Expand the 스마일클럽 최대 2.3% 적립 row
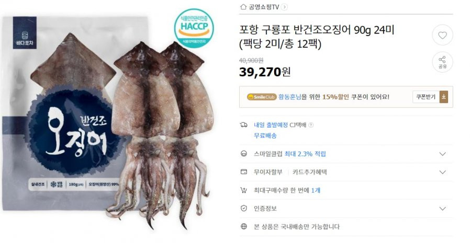 click(x=346, y=154)
